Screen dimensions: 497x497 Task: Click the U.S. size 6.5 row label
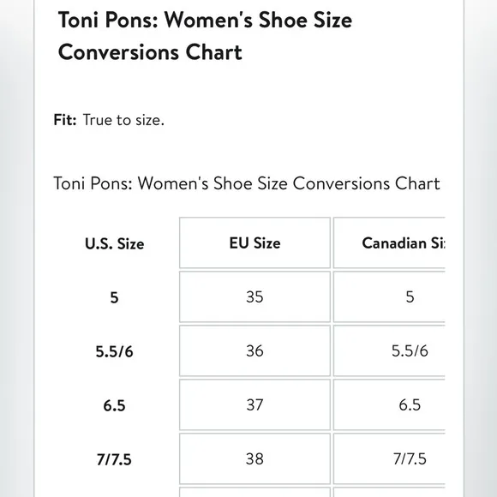point(115,405)
